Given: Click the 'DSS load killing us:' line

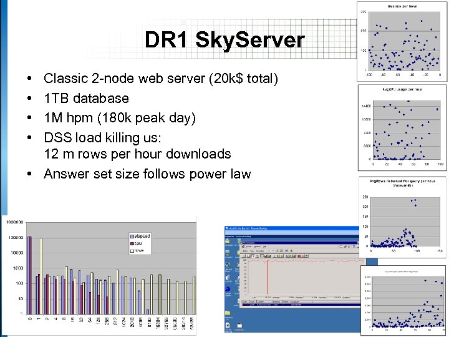Looking at the screenshot, I should pyautogui.click(x=102, y=137).
